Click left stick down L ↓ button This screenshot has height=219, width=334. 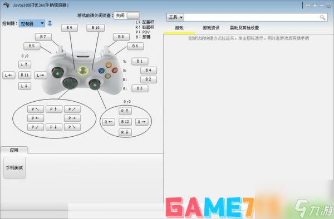[x=24, y=86]
